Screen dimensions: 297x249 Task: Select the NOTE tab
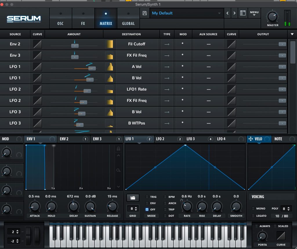tap(284, 139)
